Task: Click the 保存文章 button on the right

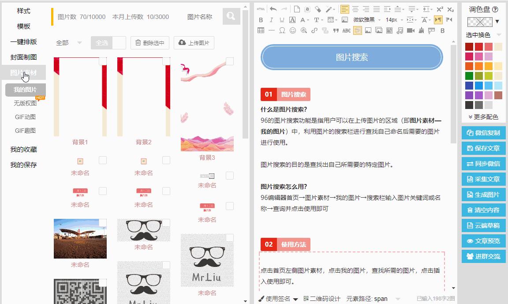Action: (483, 149)
